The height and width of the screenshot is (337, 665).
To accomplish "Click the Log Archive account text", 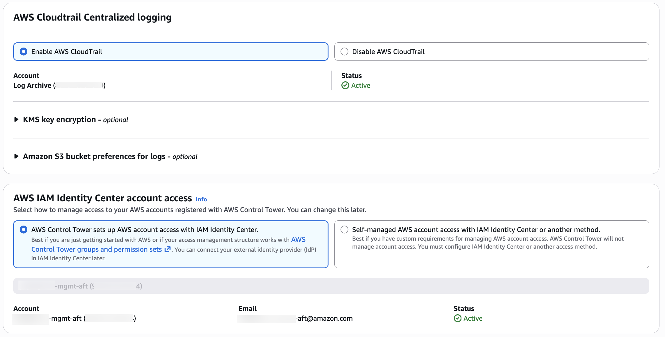I will [x=60, y=85].
